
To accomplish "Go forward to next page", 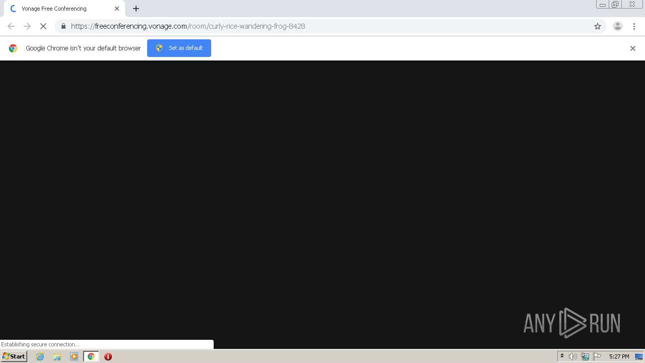I will pyautogui.click(x=27, y=26).
